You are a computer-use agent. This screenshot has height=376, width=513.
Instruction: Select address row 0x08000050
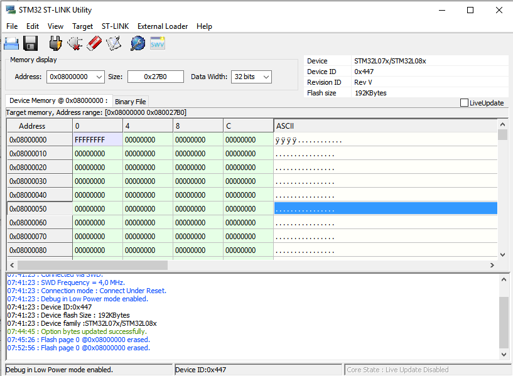pos(40,208)
